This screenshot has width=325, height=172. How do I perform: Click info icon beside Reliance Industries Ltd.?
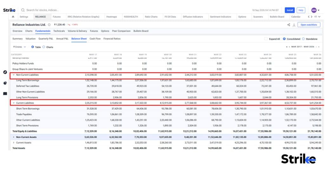tap(49, 25)
